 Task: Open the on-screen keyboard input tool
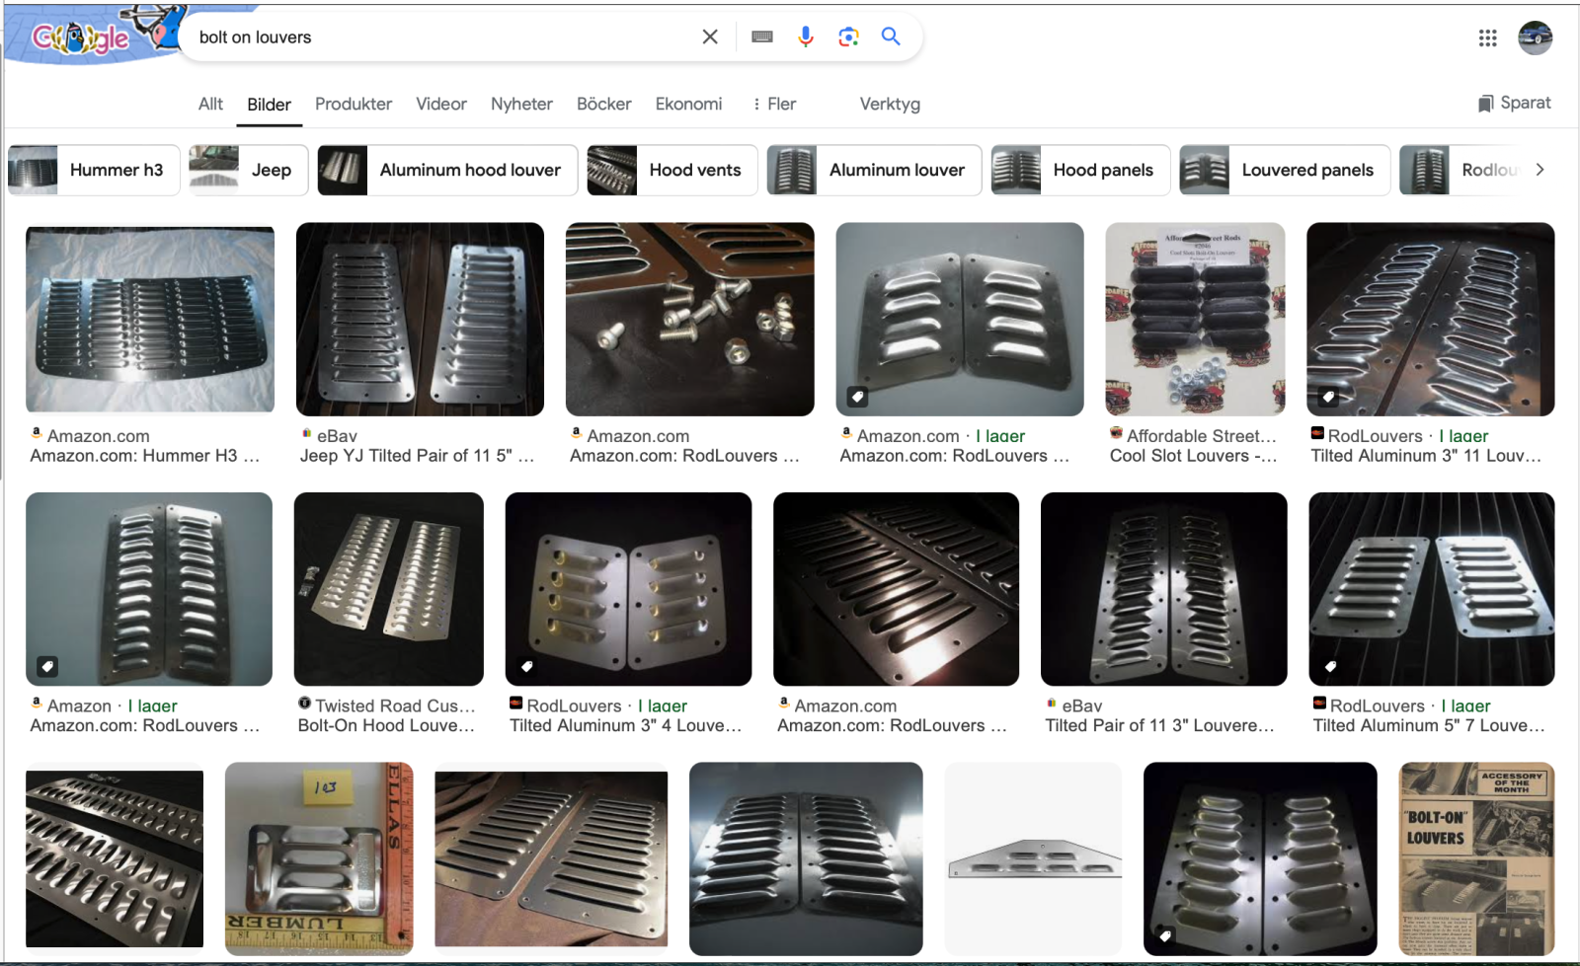761,37
